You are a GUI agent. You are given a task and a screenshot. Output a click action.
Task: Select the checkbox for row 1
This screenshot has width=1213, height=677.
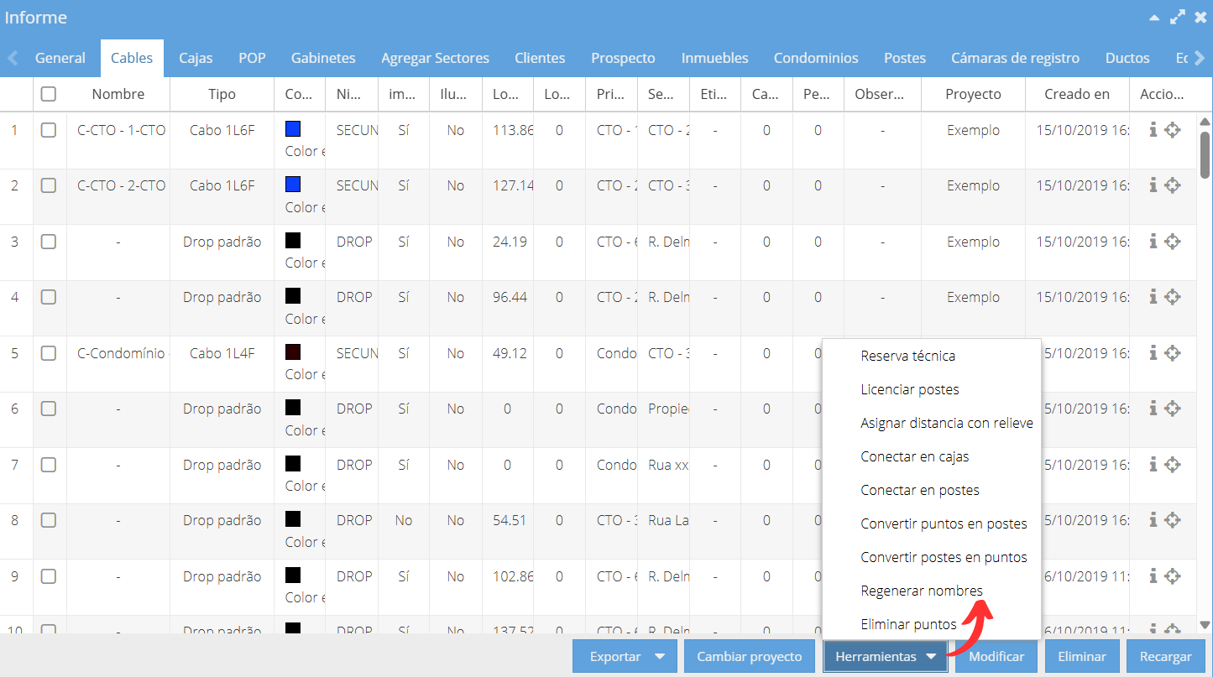coord(49,130)
